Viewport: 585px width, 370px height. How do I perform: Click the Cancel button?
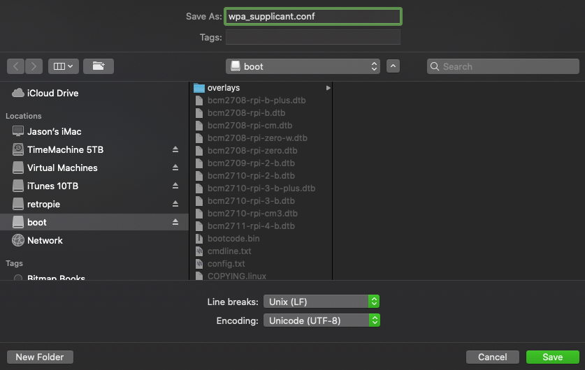(x=492, y=357)
